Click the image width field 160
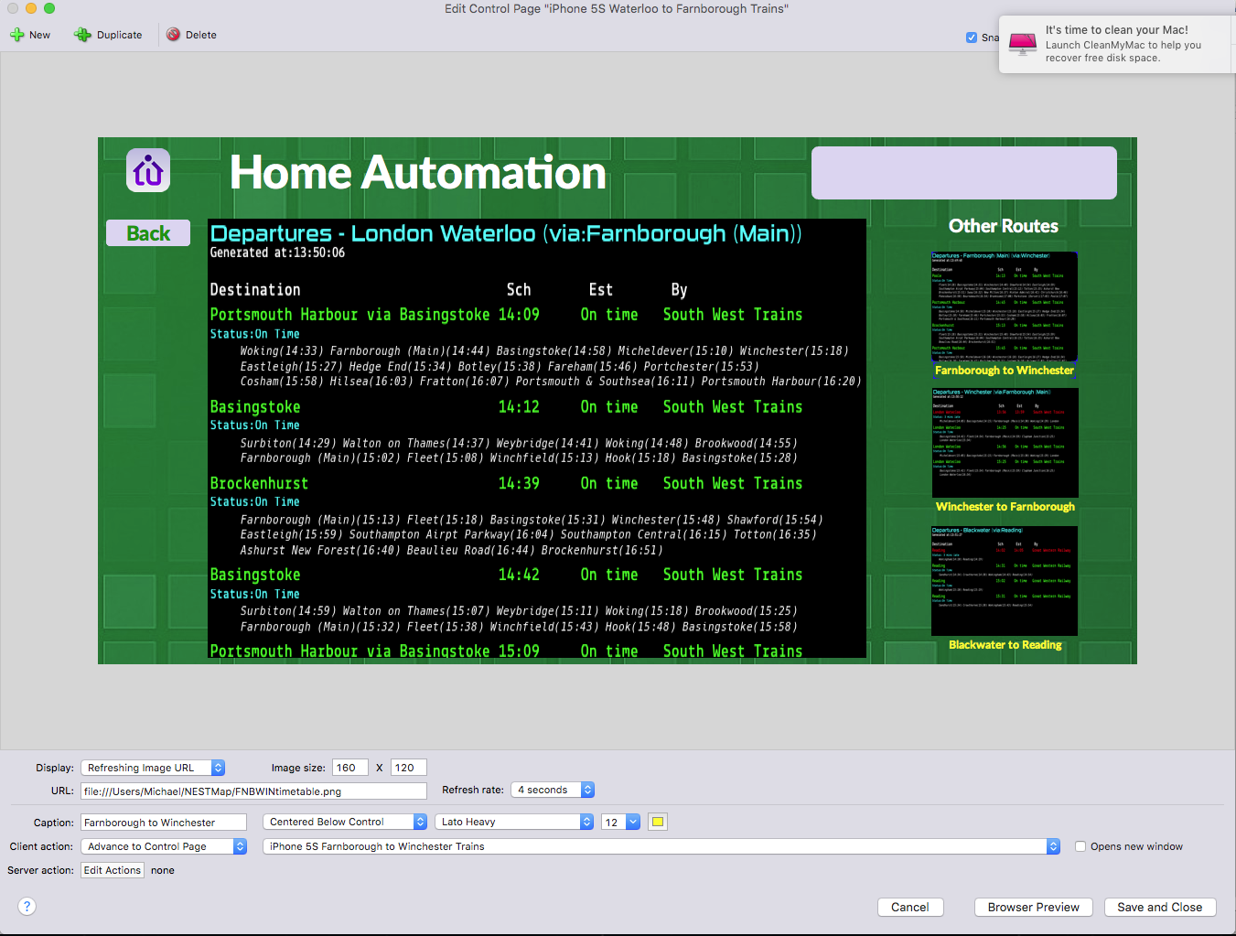Viewport: 1236px width, 936px height. pyautogui.click(x=350, y=768)
